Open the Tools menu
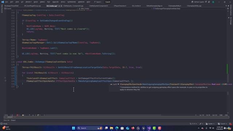Image resolution: width=233 pixels, height=131 pixels. point(63,2)
